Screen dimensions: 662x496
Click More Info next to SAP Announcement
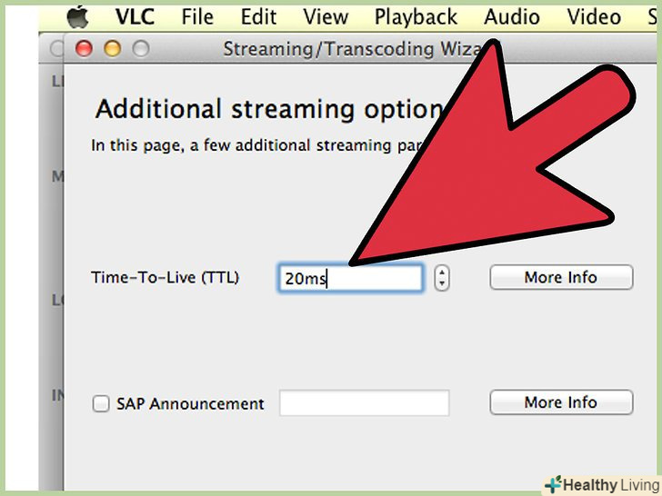click(561, 402)
